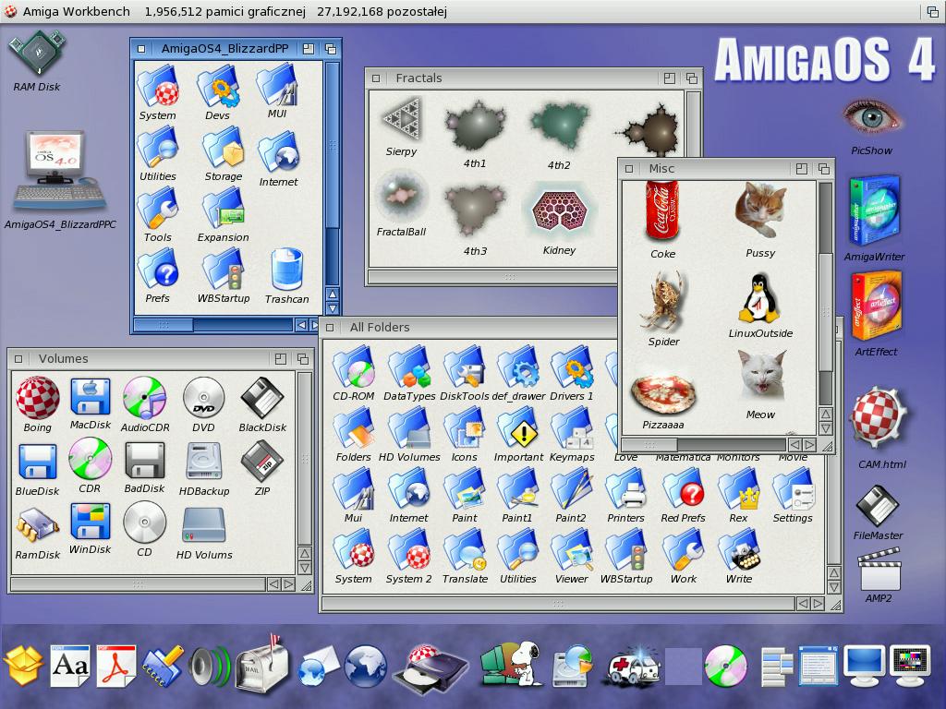Launch the PDF reader dock icon

[116, 666]
